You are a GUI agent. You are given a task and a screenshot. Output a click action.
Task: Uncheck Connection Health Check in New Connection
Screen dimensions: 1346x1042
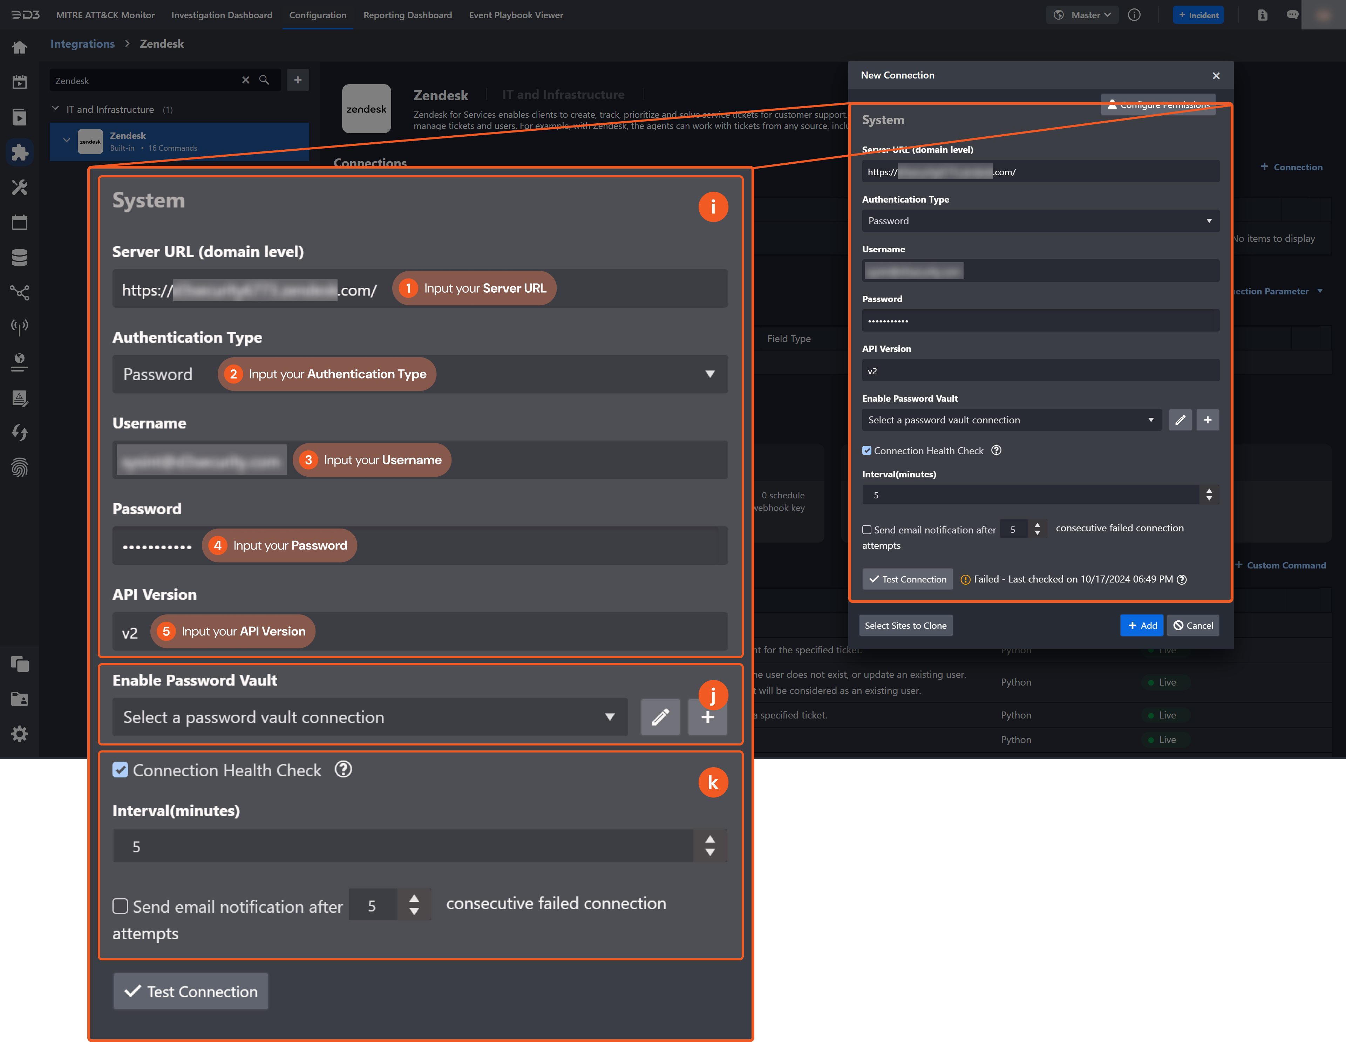(866, 451)
